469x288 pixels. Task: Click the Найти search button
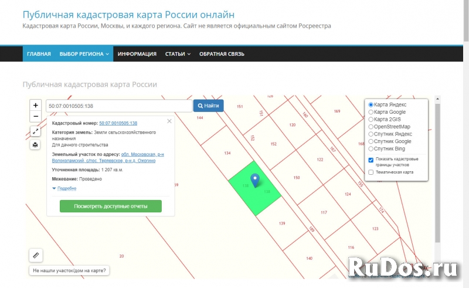209,106
